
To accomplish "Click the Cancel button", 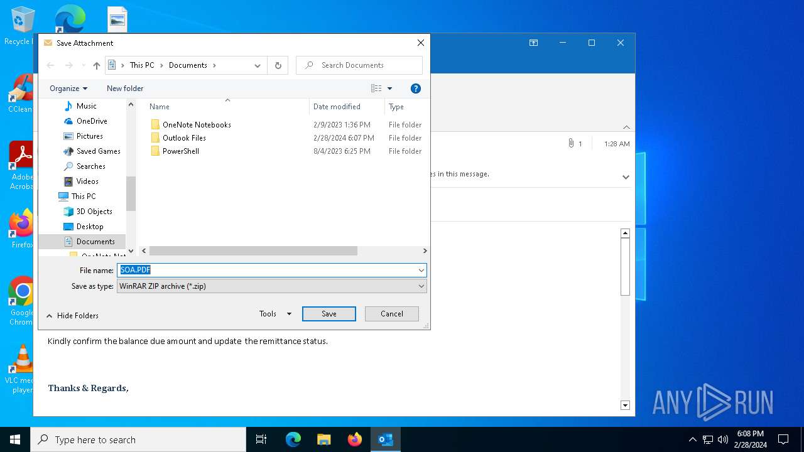I will click(392, 314).
